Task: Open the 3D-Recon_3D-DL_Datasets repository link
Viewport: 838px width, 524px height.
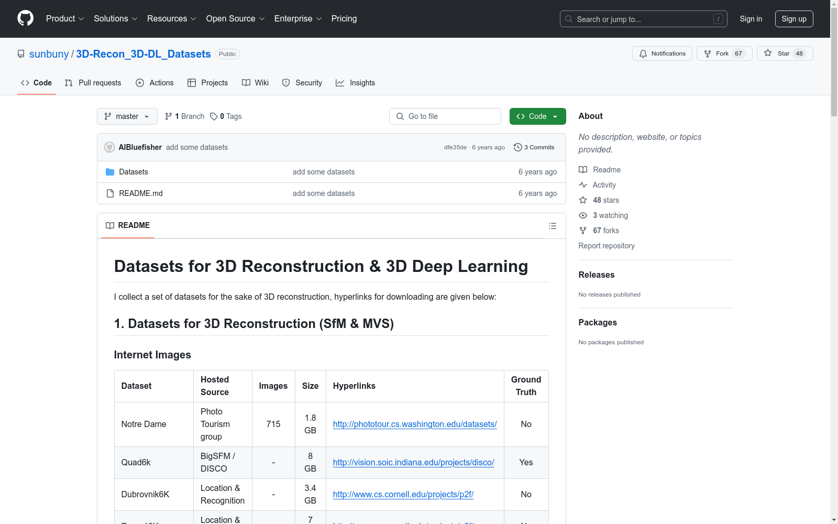Action: (144, 54)
